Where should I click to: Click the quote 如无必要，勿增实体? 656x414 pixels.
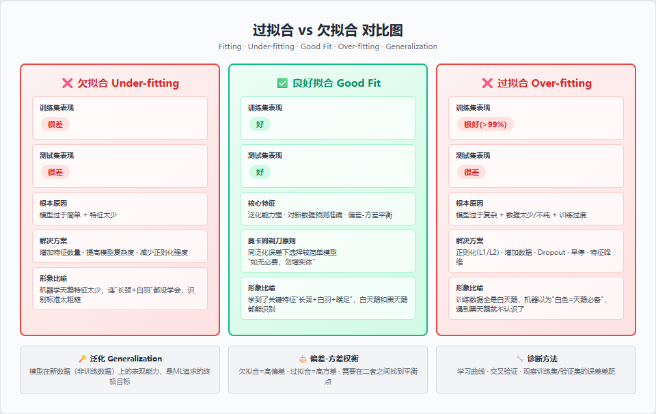pos(281,262)
